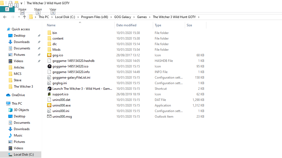Expand chevron after This PC in address bar
Screen dimensions: 282x158
click(52, 17)
